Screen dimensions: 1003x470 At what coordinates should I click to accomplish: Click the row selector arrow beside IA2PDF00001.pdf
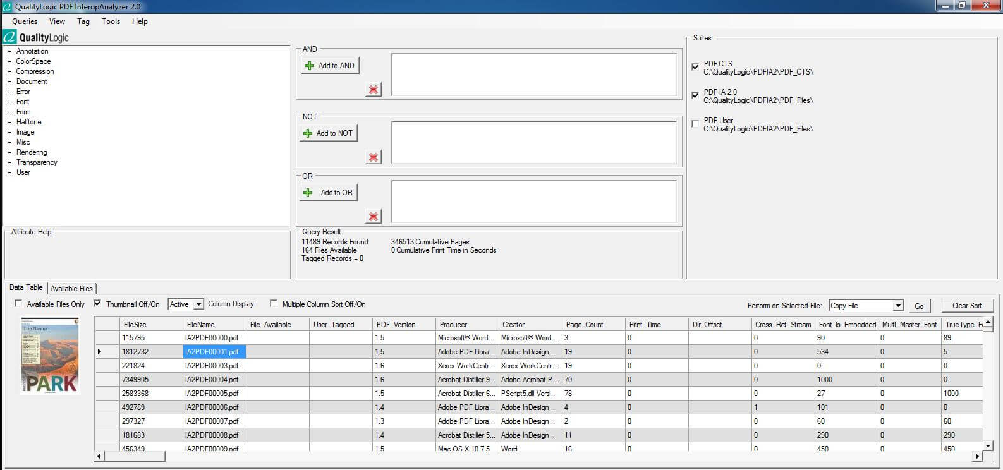(99, 352)
